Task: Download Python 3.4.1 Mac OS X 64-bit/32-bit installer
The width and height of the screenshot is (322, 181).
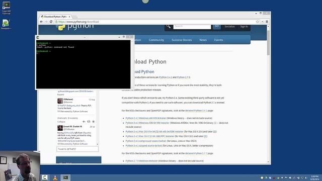Action: 154,132
